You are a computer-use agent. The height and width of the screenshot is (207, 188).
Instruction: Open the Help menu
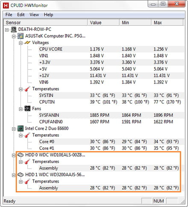tap(49, 15)
